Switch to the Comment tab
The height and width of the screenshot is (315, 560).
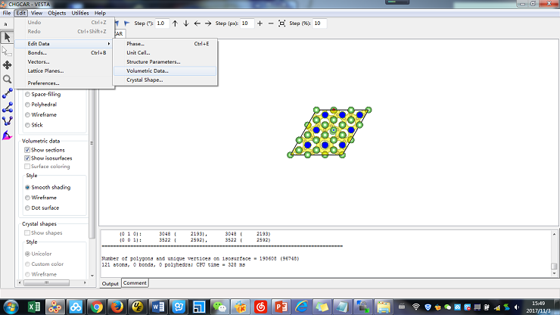[135, 282]
